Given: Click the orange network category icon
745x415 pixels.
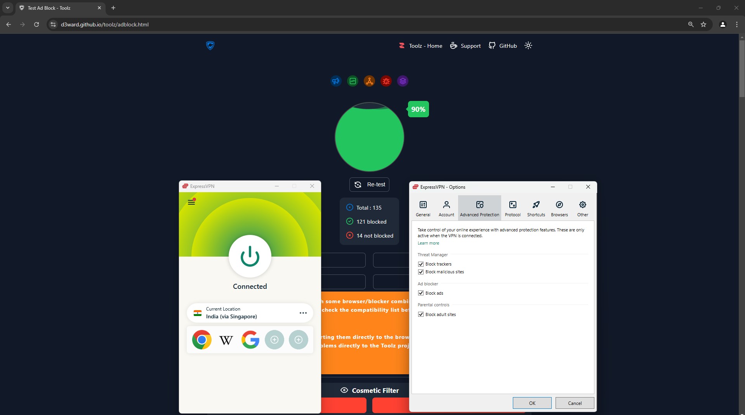Looking at the screenshot, I should point(369,81).
